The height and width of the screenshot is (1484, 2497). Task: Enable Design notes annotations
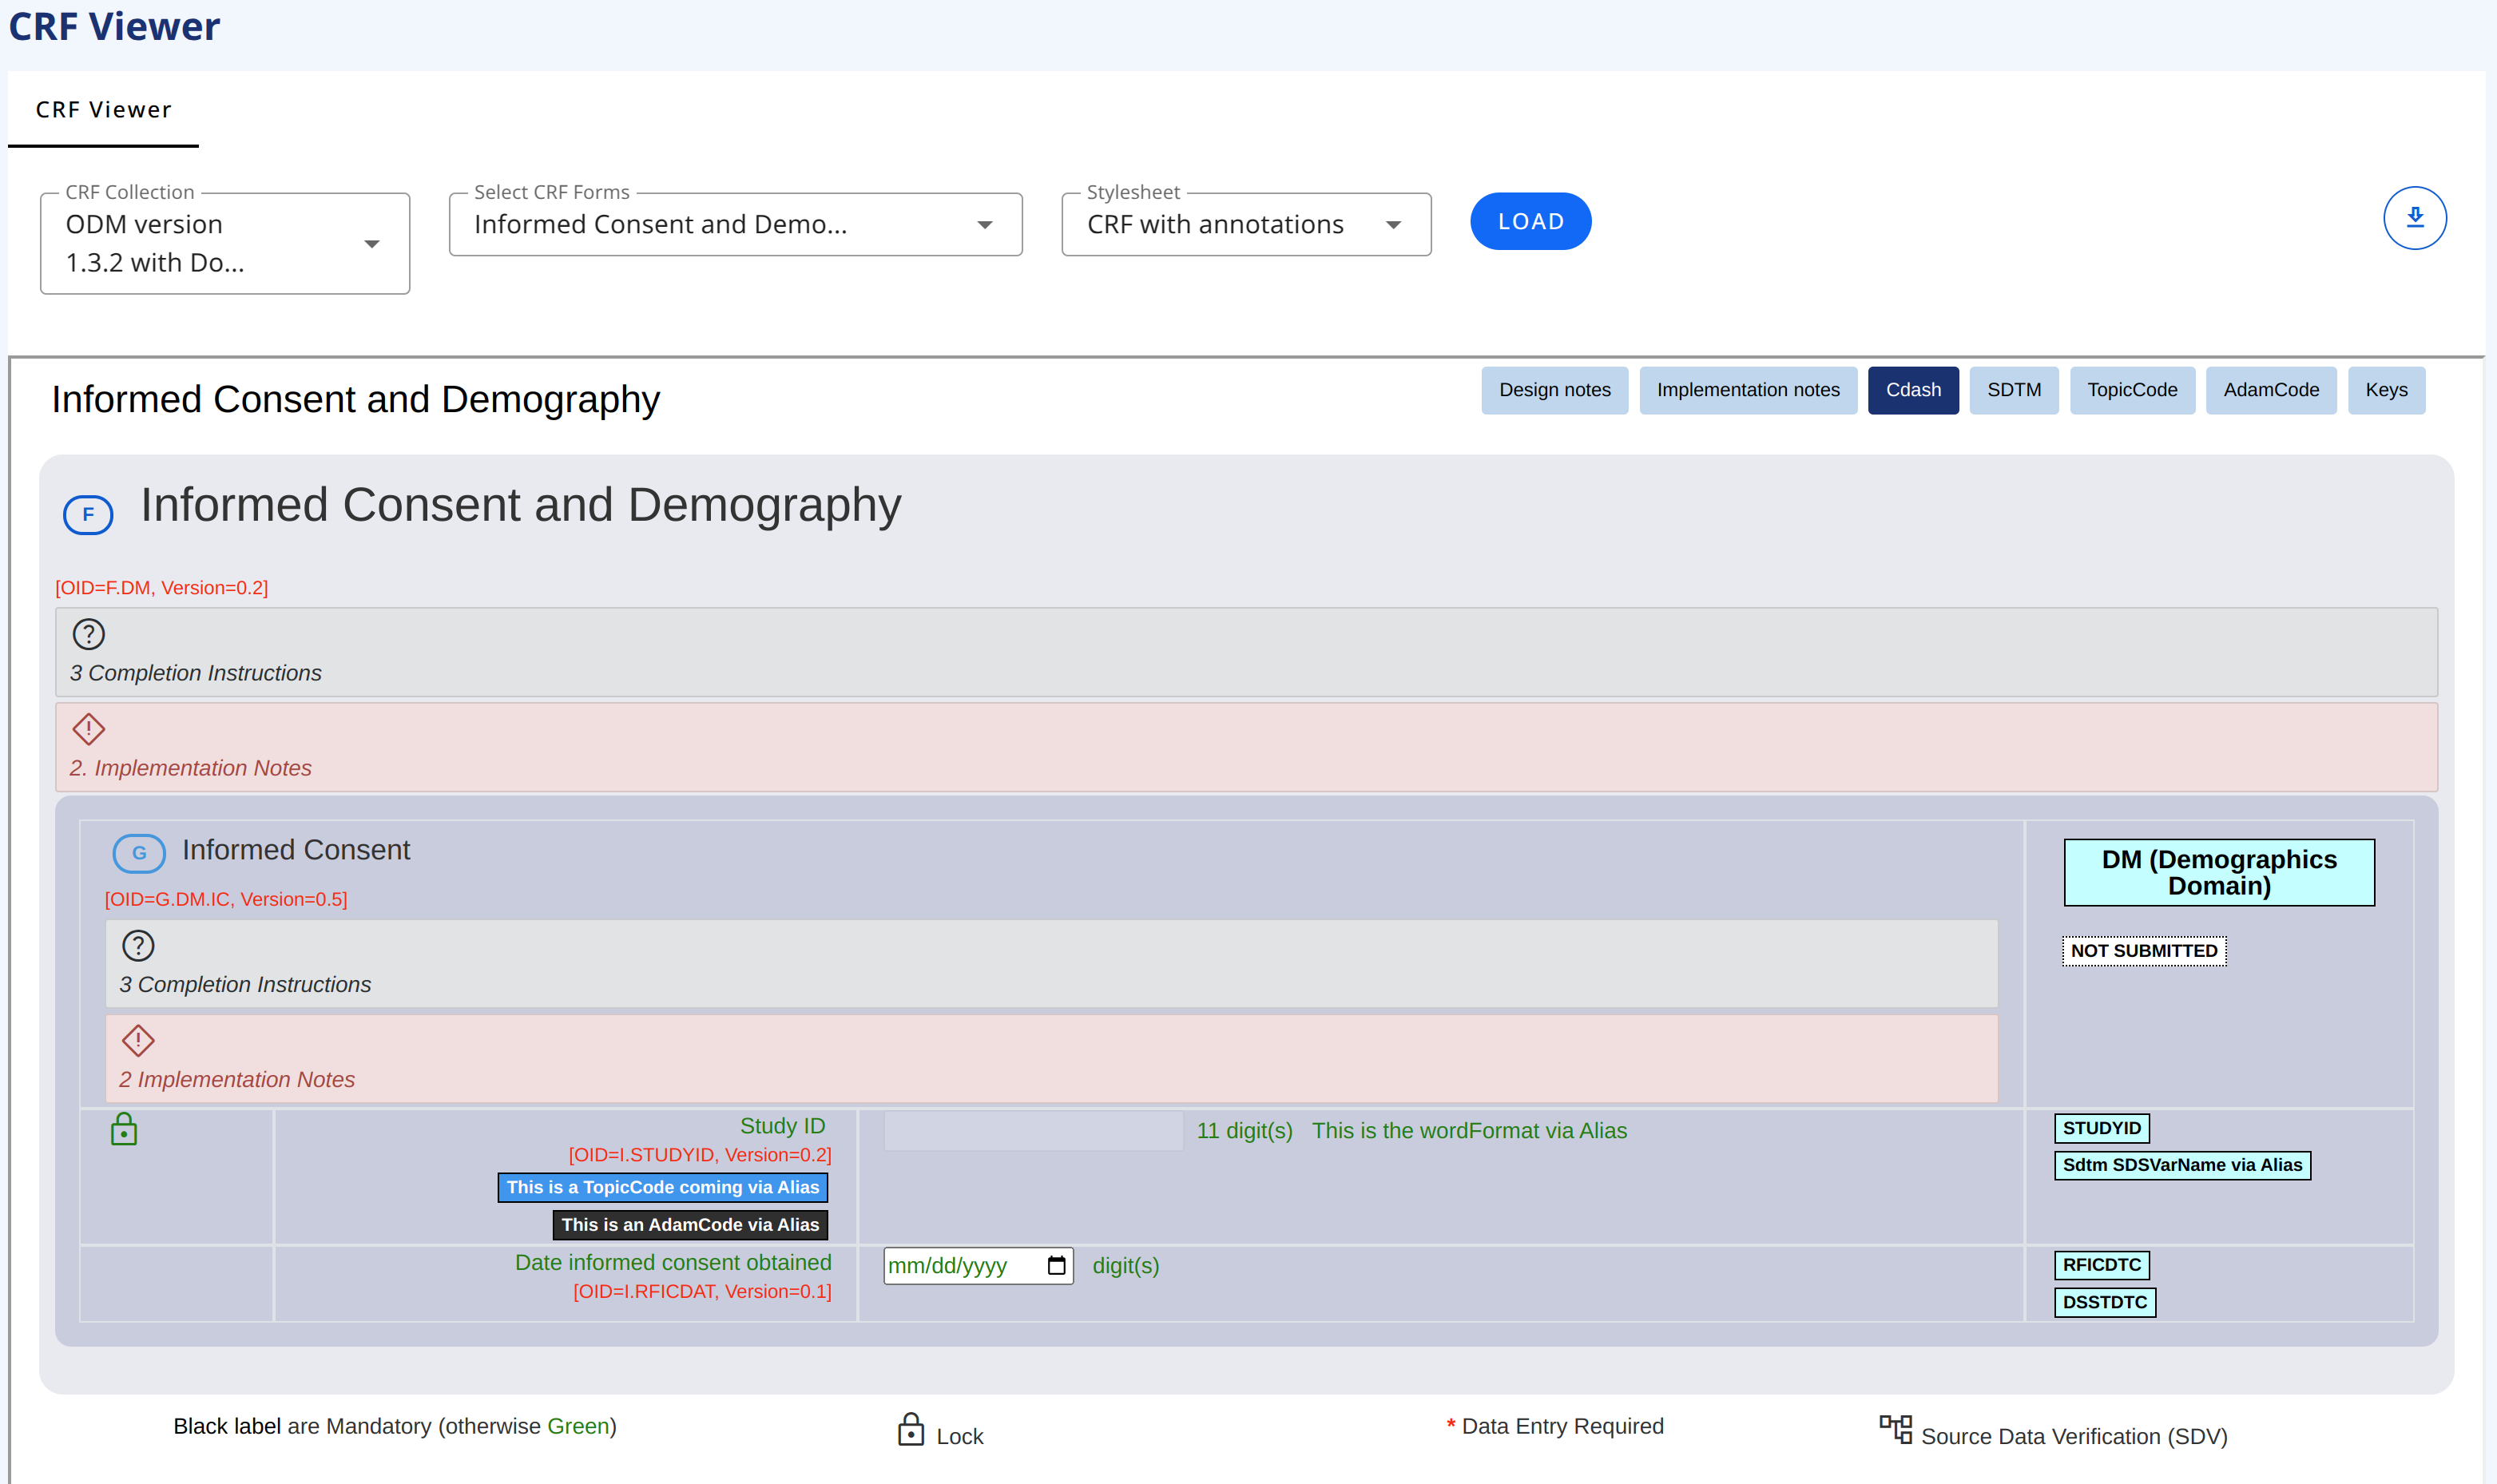click(x=1554, y=390)
